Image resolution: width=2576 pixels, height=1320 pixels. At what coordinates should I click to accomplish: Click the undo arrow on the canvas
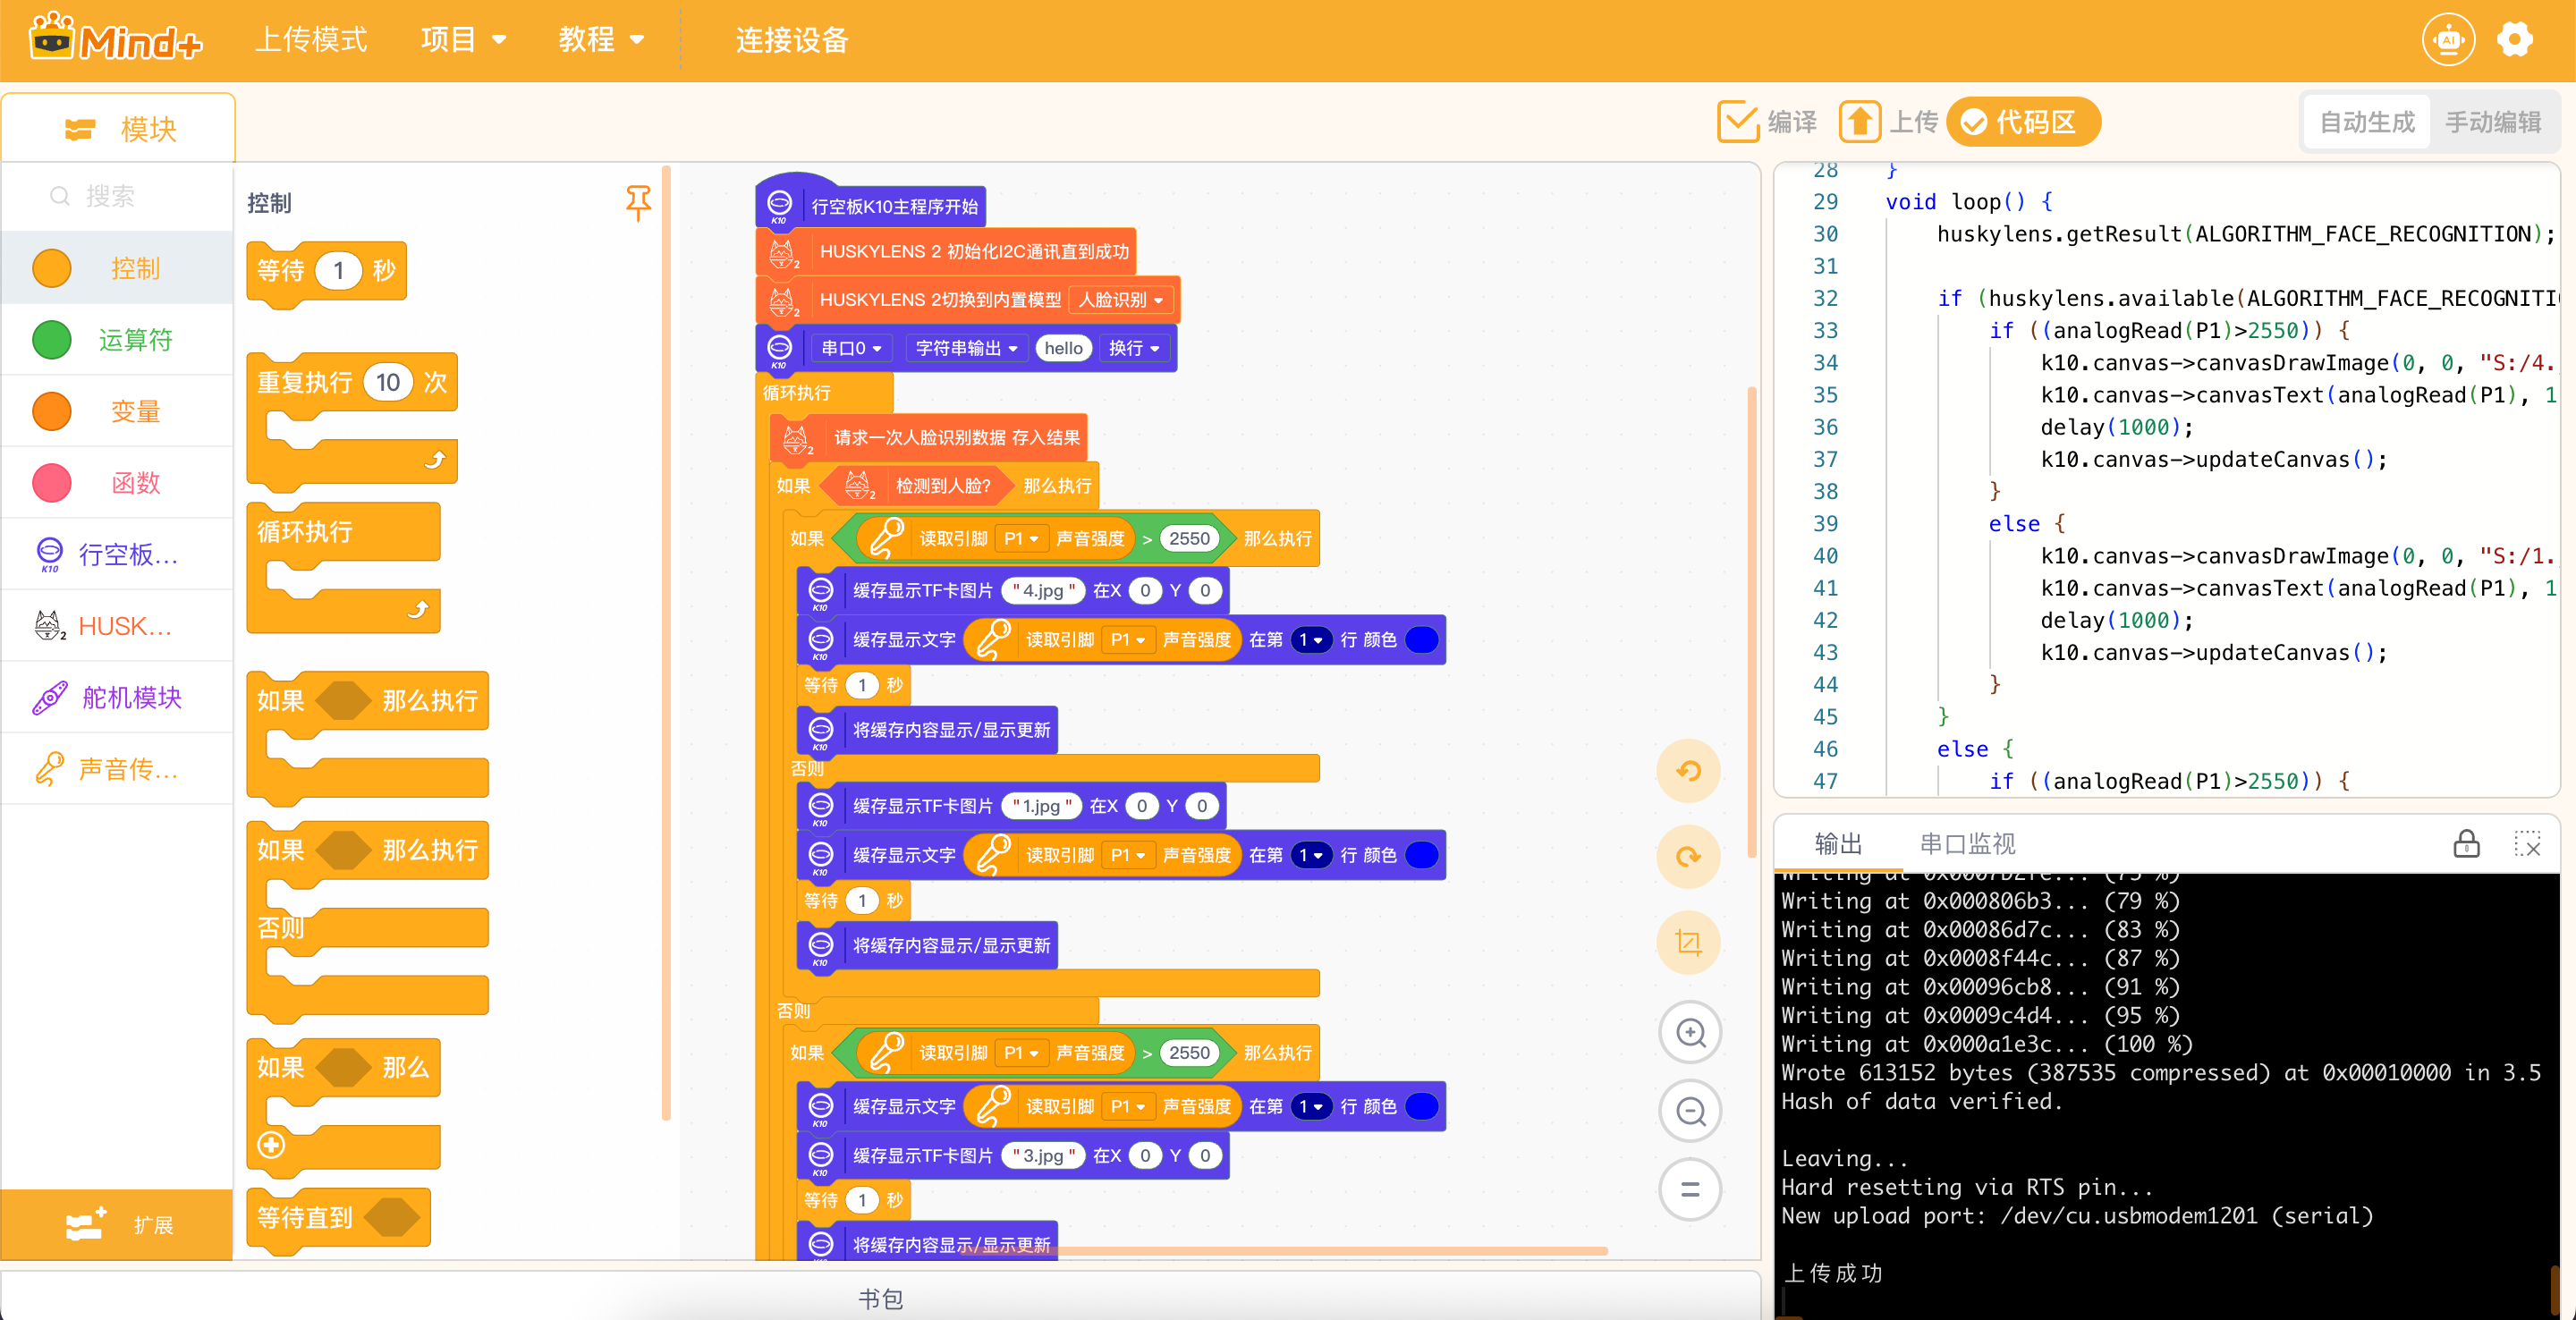(1688, 770)
